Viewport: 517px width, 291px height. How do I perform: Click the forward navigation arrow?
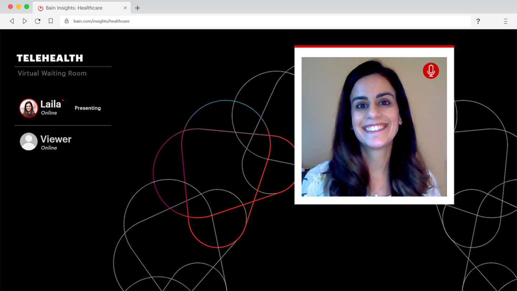[25, 21]
